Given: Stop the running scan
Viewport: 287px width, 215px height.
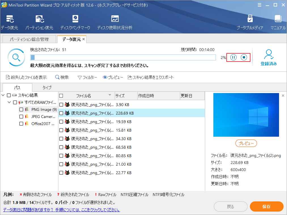Looking at the screenshot, I should (244, 57).
